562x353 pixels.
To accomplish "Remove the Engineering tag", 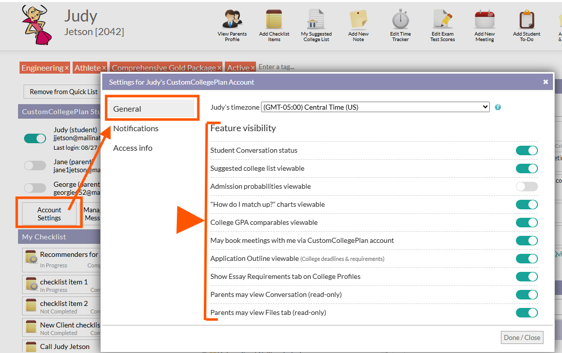I will (x=67, y=68).
